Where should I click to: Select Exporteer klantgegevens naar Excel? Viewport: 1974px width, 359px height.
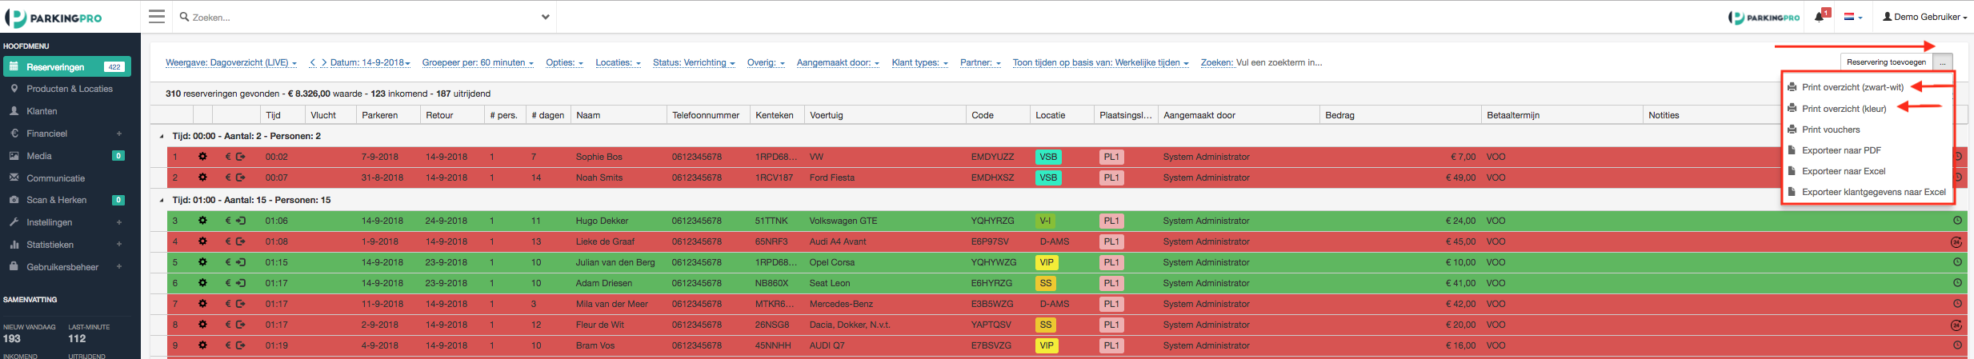(1873, 192)
